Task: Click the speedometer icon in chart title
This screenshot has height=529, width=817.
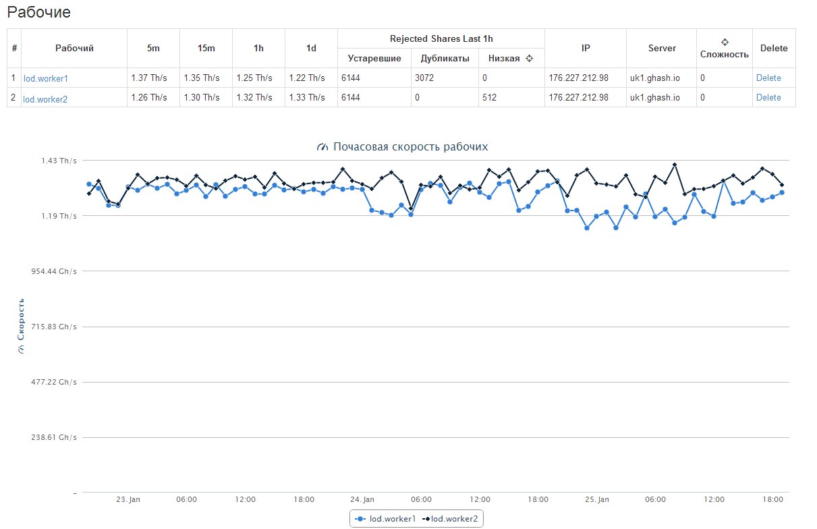Action: click(x=322, y=146)
